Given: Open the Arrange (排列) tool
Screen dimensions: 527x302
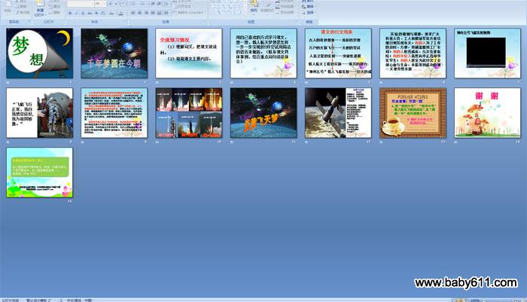Looking at the screenshot, I should pyautogui.click(x=254, y=7).
